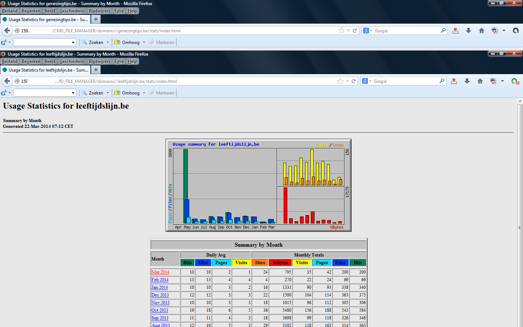This screenshot has width=523, height=327.
Task: Expand URL history dropdown in genezingtips address bar
Action: pyautogui.click(x=348, y=31)
